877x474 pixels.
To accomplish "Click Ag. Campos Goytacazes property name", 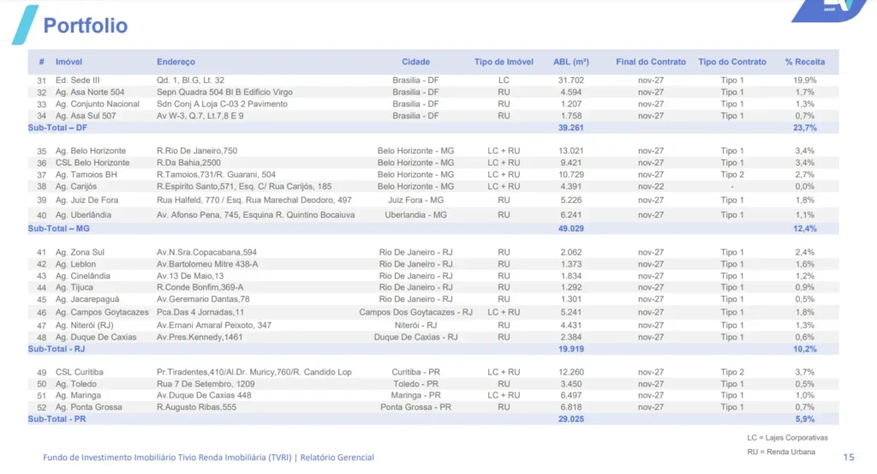I will [102, 312].
